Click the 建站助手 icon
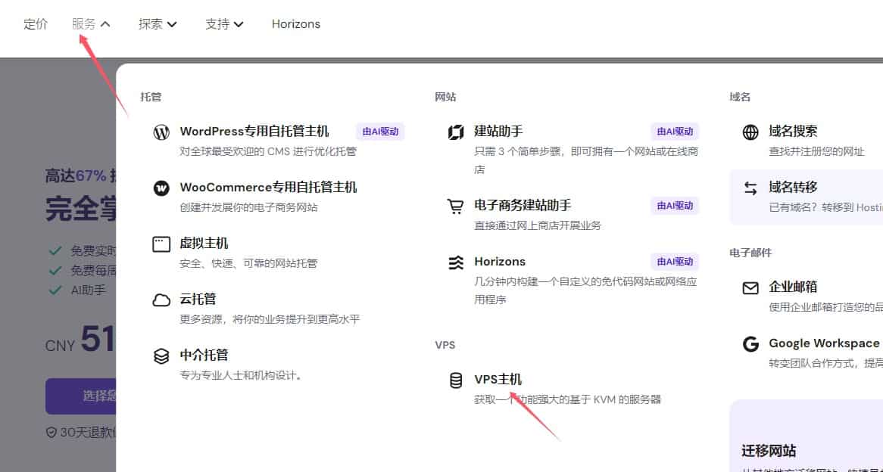 point(456,132)
